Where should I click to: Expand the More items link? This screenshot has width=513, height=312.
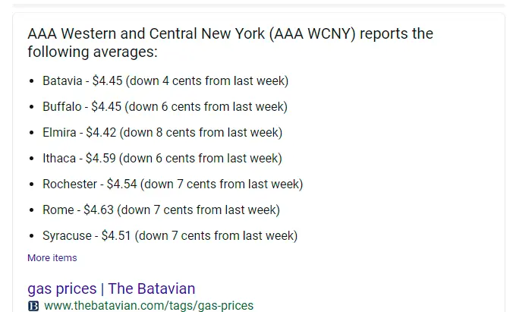(x=52, y=258)
